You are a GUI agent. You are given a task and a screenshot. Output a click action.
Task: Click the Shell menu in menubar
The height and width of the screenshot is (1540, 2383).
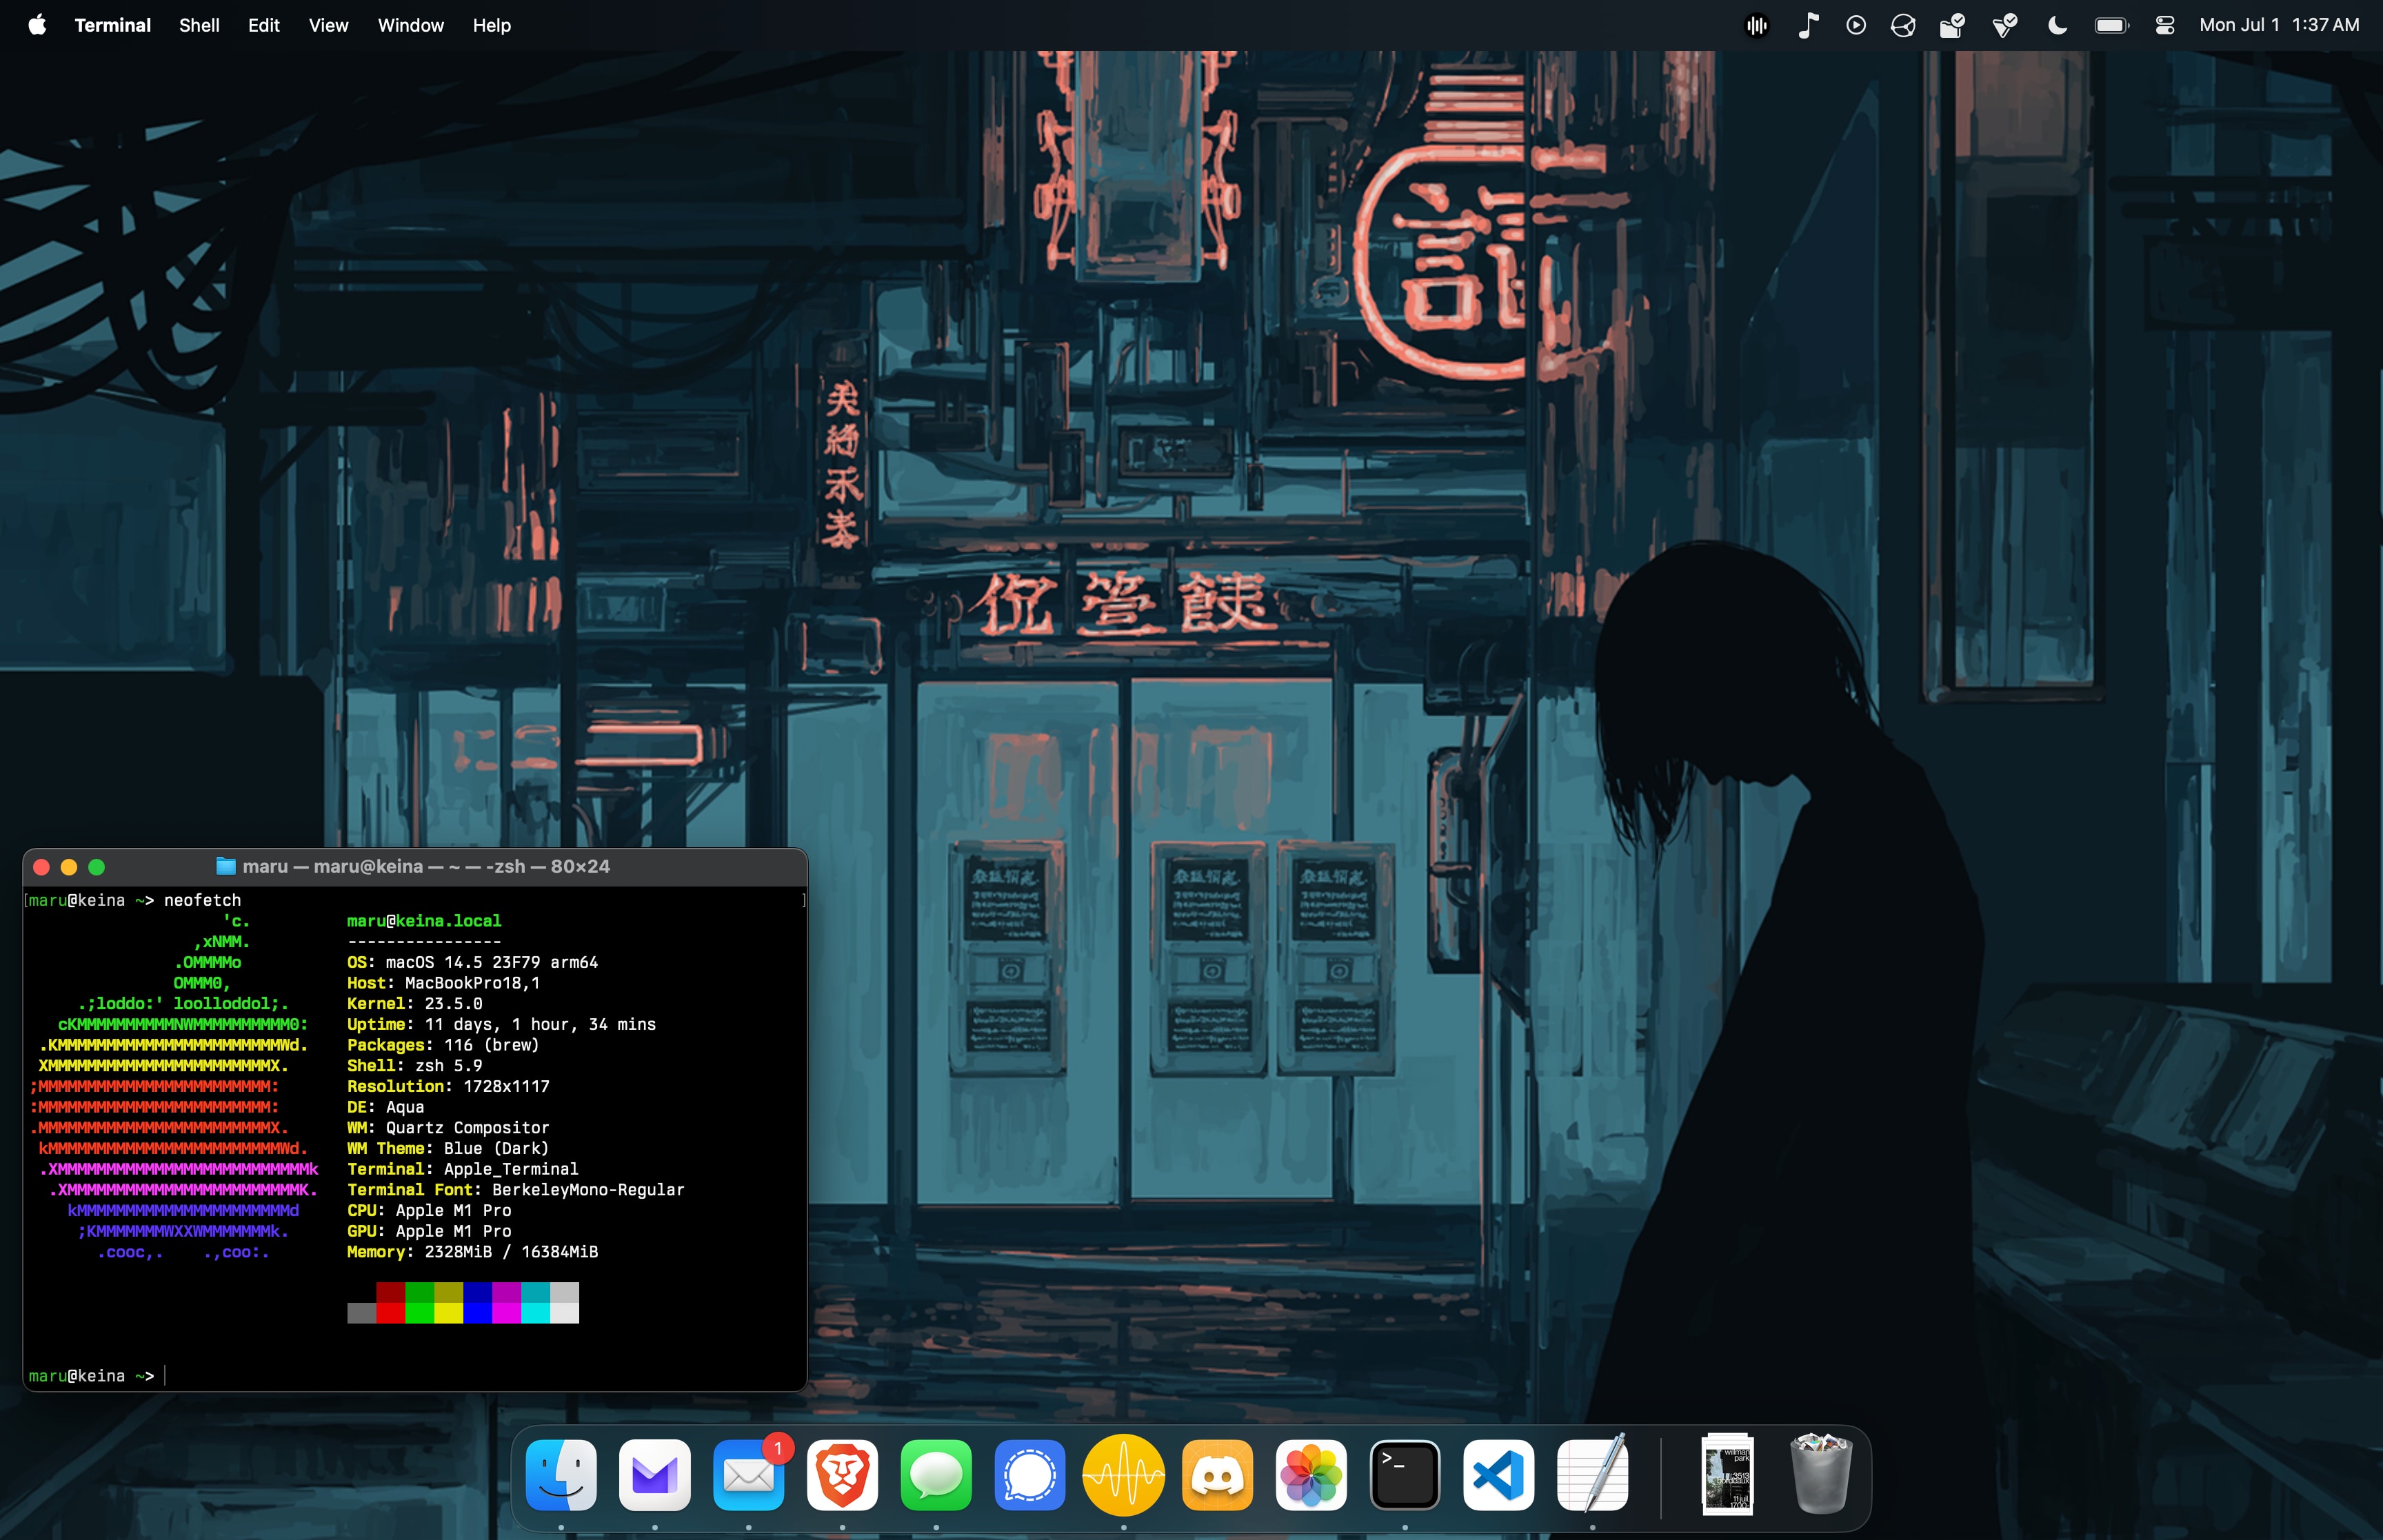(x=197, y=24)
